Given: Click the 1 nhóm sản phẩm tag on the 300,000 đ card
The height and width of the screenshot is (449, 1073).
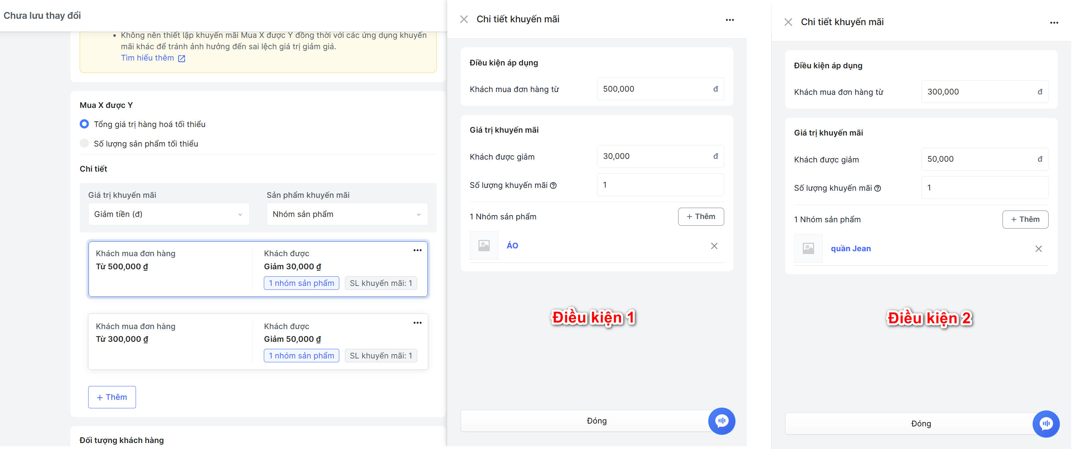Looking at the screenshot, I should click(x=301, y=356).
